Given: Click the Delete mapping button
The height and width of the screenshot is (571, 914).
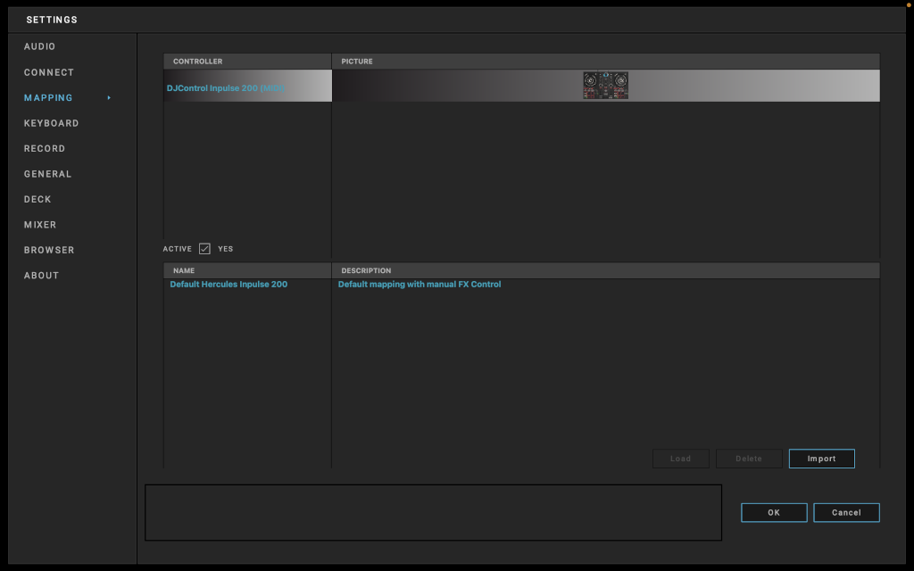Looking at the screenshot, I should click(x=749, y=459).
